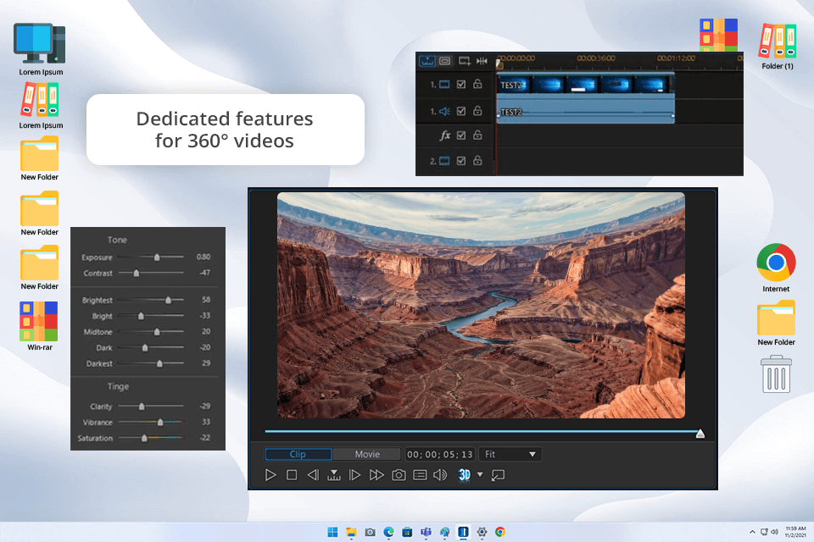Lock the fx effect track
Image resolution: width=814 pixels, height=542 pixels.
[x=477, y=135]
